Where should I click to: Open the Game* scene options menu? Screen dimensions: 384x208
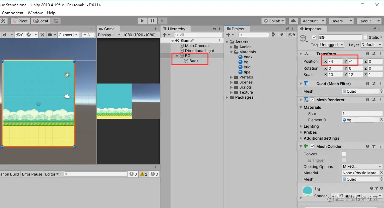tap(220, 41)
